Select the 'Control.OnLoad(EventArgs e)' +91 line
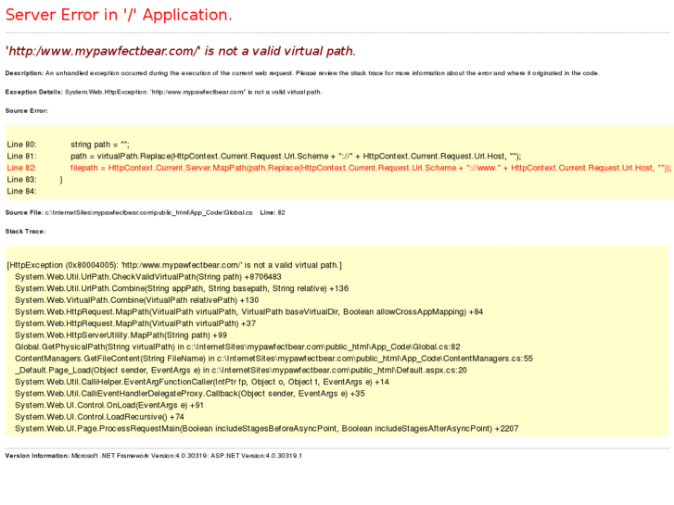Screen dimensions: 674x505 pyautogui.click(x=109, y=405)
